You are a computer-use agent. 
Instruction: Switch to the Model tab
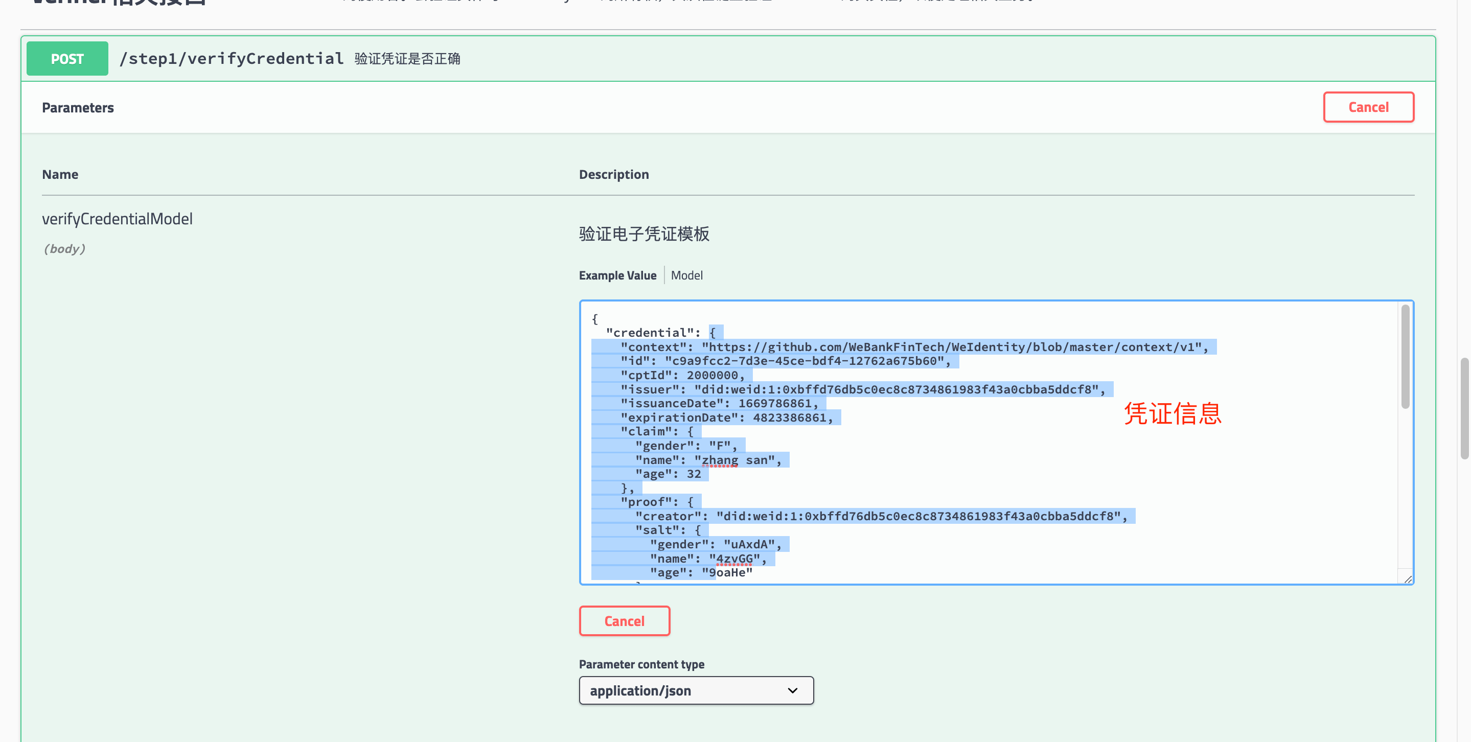pos(686,275)
